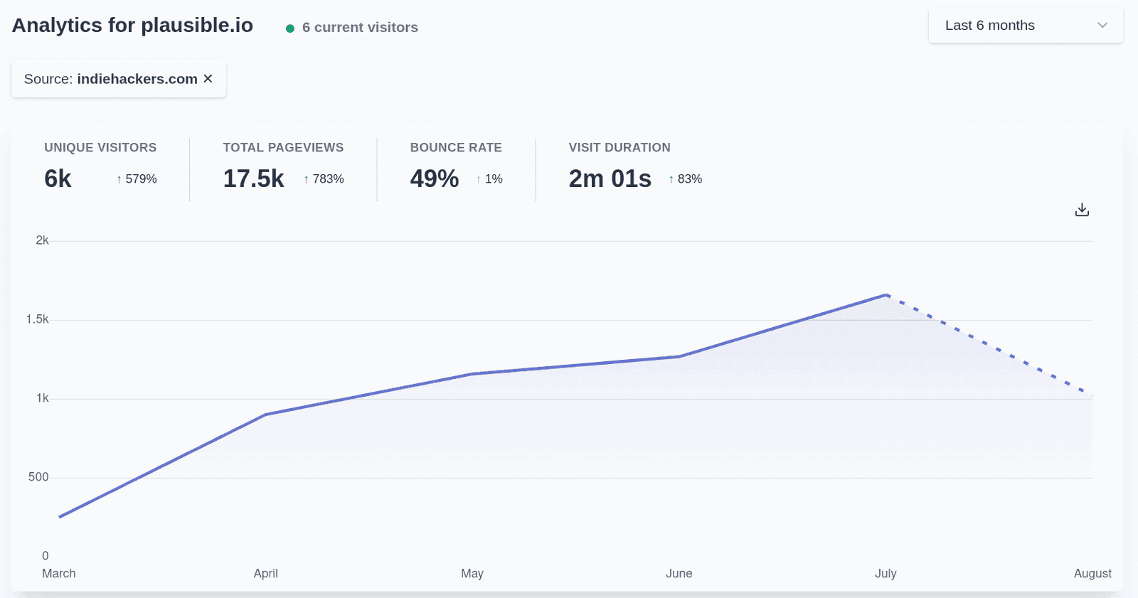Click the April data point on chart
Screen dimensions: 1138x598
coord(265,415)
